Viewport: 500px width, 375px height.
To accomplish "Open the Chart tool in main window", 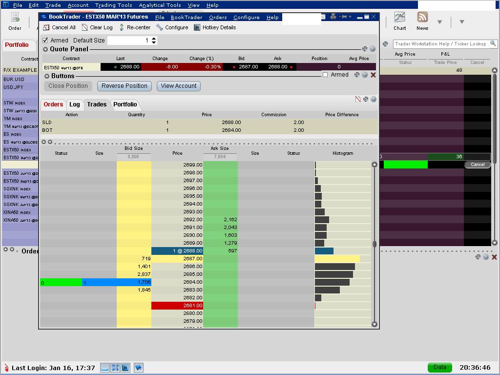I will (x=399, y=18).
